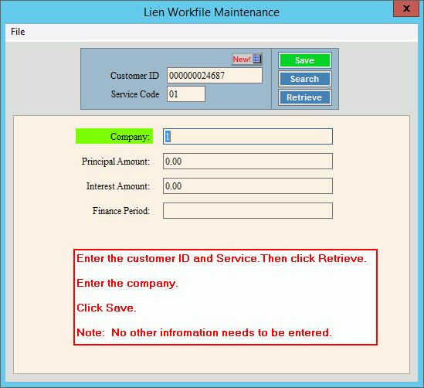Image resolution: width=424 pixels, height=388 pixels.
Task: Click the Service Code label
Action: (135, 94)
